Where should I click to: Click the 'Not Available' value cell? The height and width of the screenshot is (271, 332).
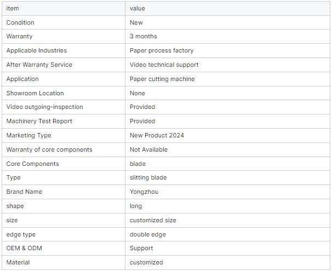[148, 150]
